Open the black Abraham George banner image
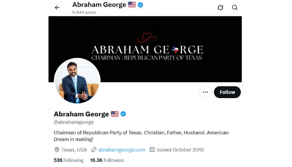The width and height of the screenshot is (292, 167). 145,49
